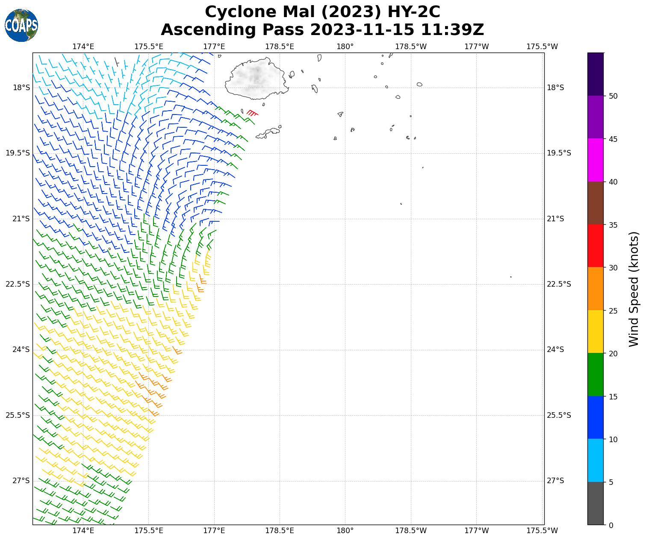Choose the magenta 40–45 knots color band
646x540 pixels.
coord(595,160)
